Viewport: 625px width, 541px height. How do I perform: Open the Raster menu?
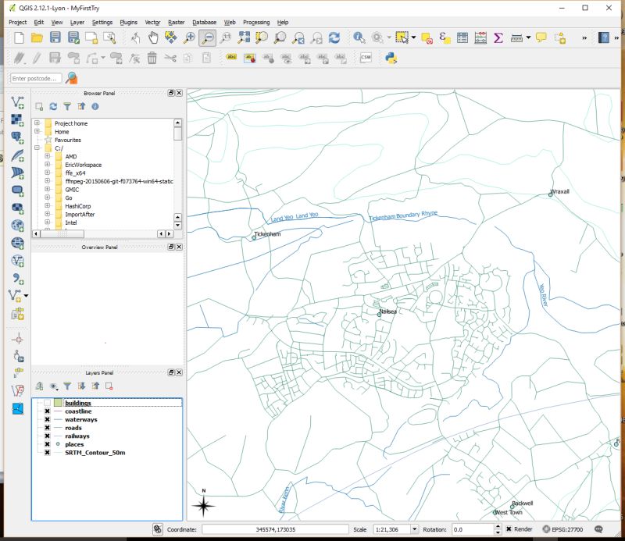(177, 22)
